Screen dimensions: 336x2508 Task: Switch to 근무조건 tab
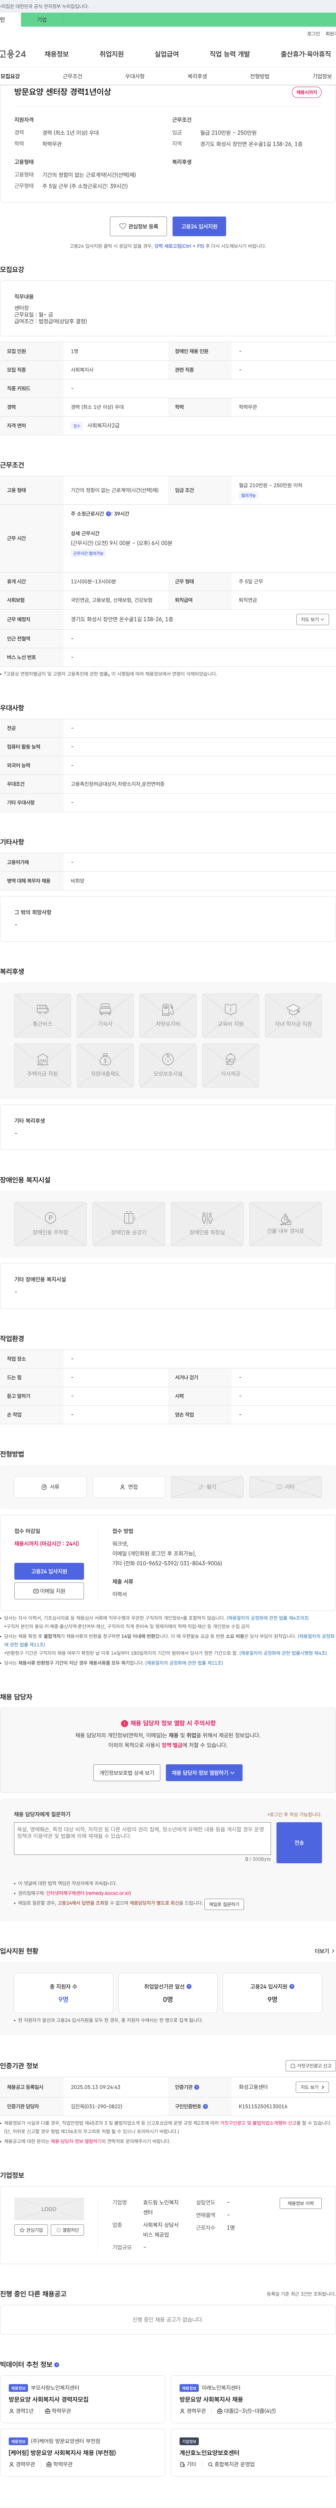coord(73,76)
